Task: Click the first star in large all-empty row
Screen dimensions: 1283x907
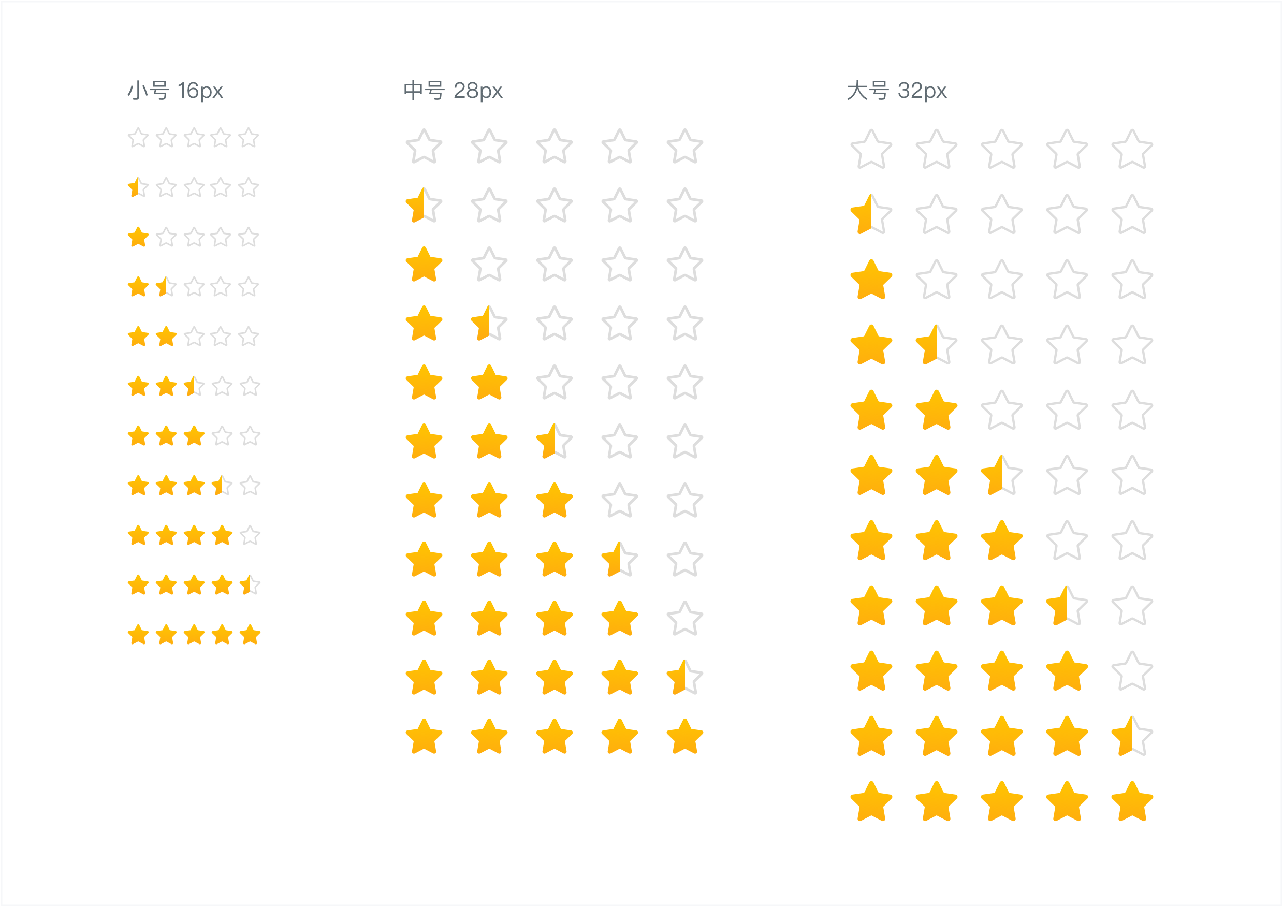Action: click(x=871, y=149)
